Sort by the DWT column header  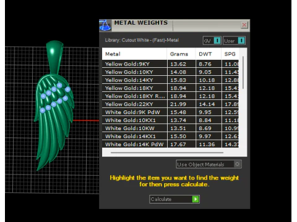pyautogui.click(x=209, y=54)
